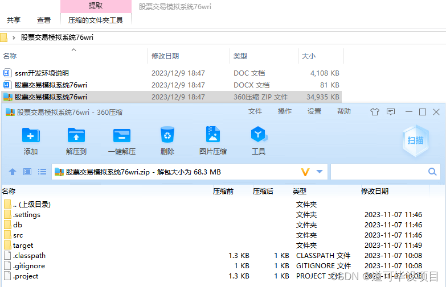Click the ssm开发环境说明 DOC file icon

coord(7,73)
